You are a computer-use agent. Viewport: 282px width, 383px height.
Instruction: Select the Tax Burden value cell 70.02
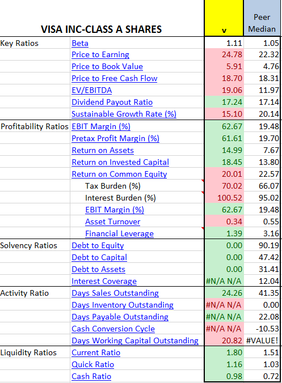(x=224, y=186)
